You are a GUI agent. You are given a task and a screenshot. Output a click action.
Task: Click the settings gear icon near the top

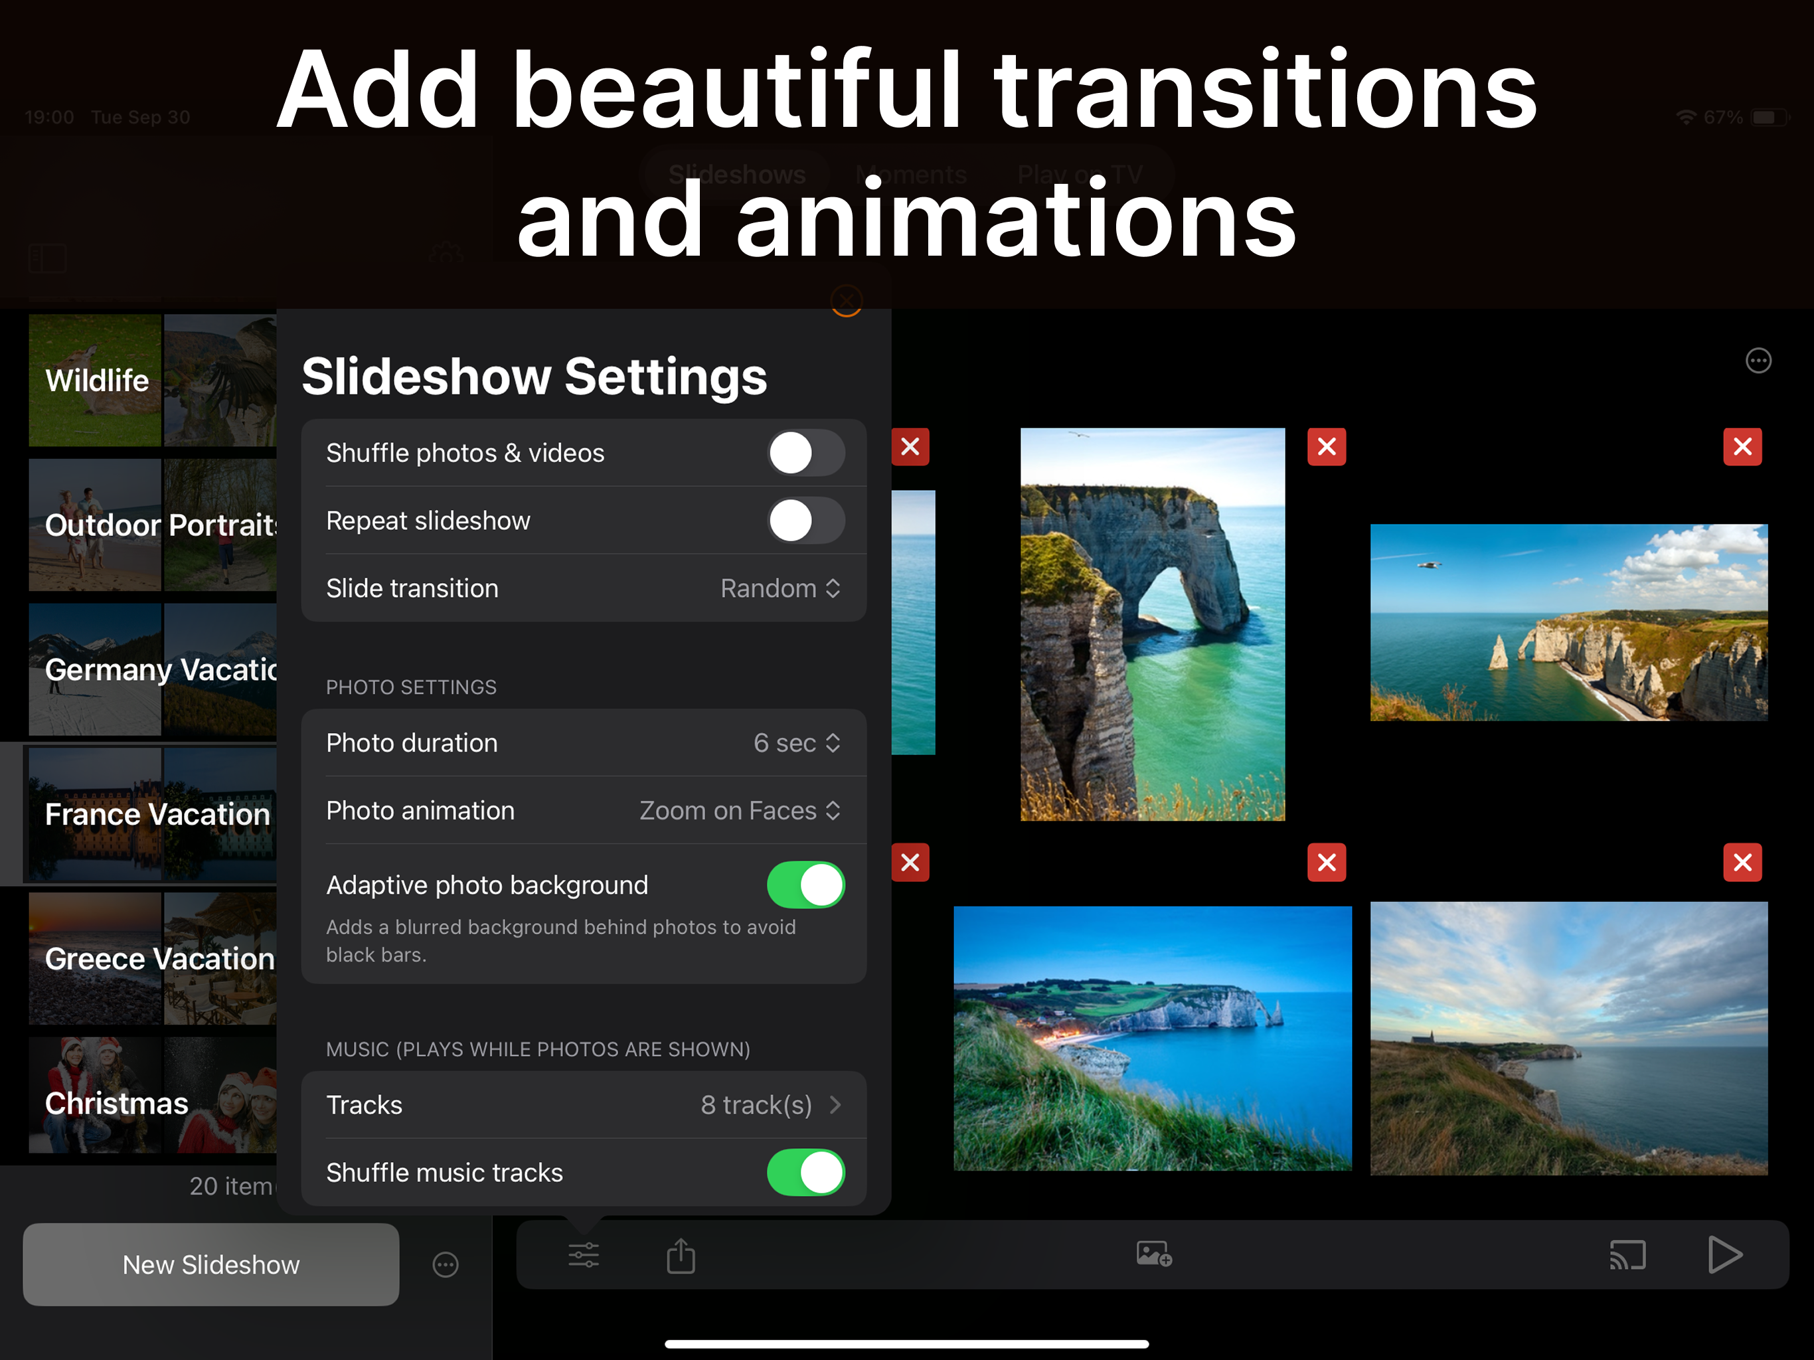[x=447, y=255]
